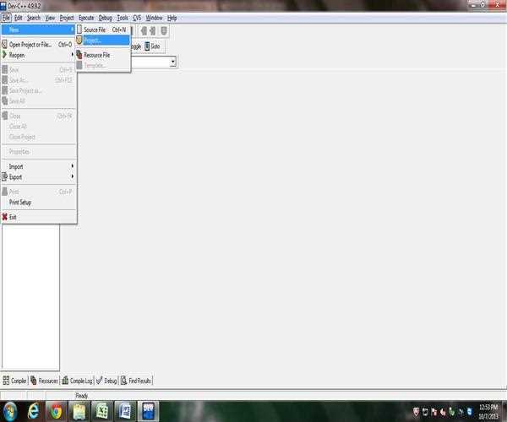The width and height of the screenshot is (507, 422).
Task: Open the Compiler tab at the bottom
Action: (14, 381)
